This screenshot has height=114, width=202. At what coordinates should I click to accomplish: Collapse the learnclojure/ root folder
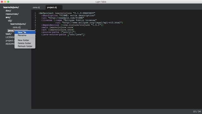(x=11, y=7)
